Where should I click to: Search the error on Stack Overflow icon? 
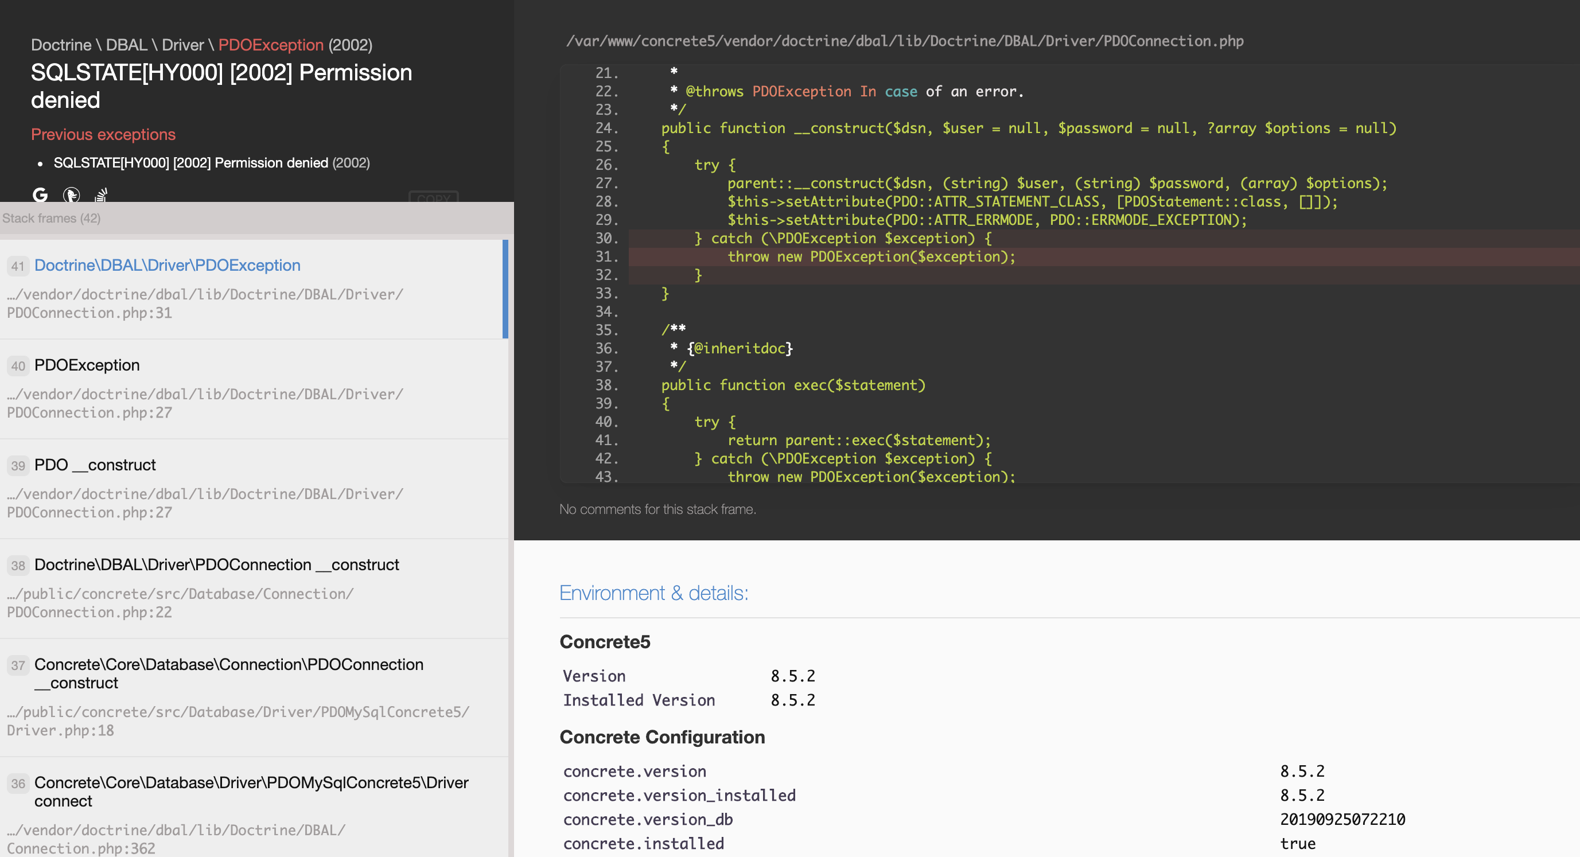[x=102, y=194]
